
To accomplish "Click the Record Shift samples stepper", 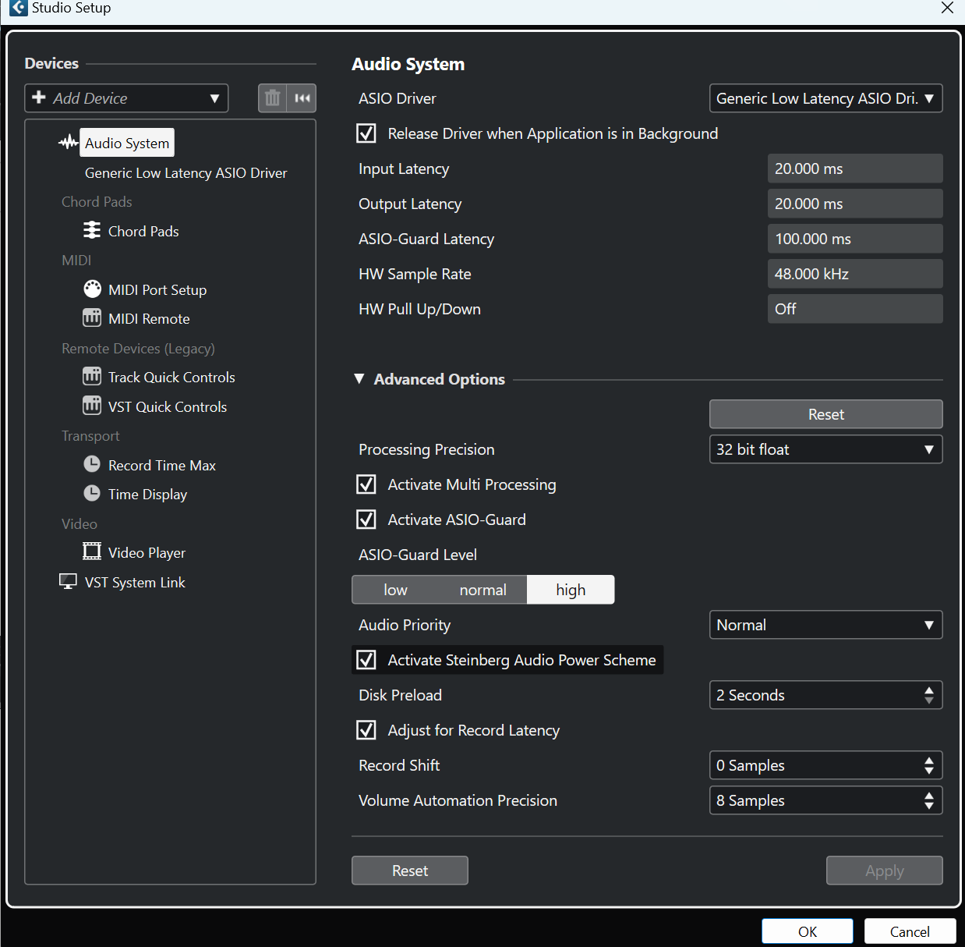I will click(x=928, y=765).
